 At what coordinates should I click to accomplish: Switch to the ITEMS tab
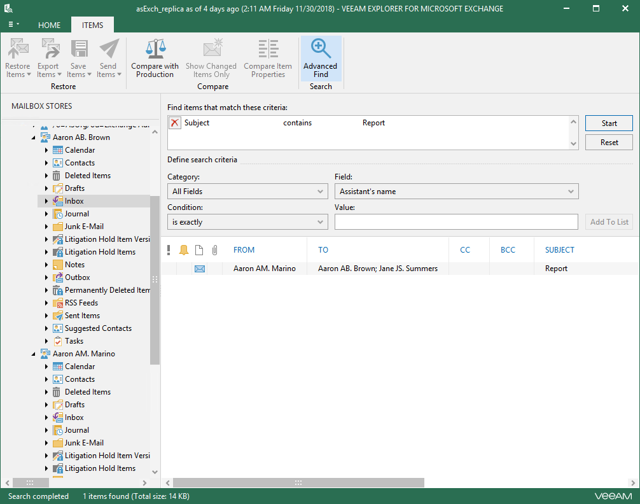click(x=92, y=25)
